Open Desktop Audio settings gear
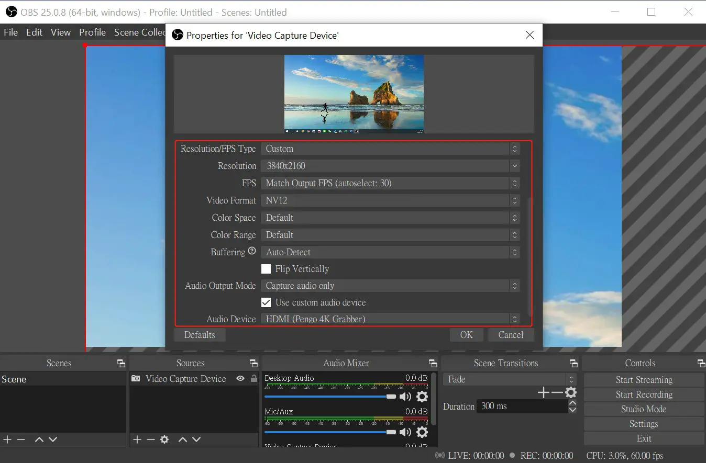 (422, 397)
